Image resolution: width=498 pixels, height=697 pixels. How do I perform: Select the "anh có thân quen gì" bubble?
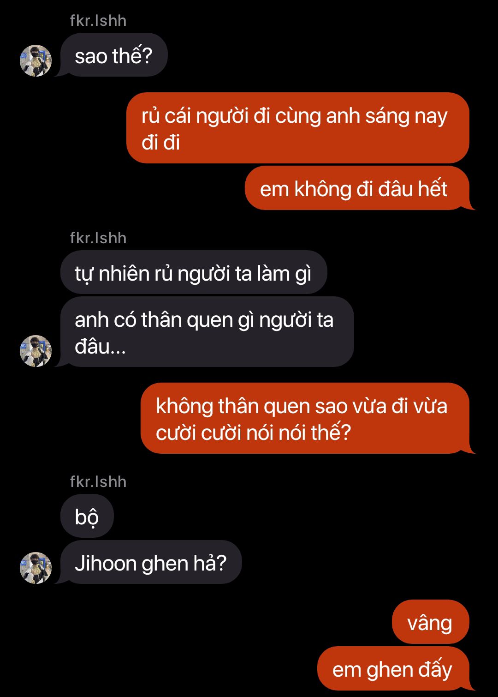tap(207, 332)
